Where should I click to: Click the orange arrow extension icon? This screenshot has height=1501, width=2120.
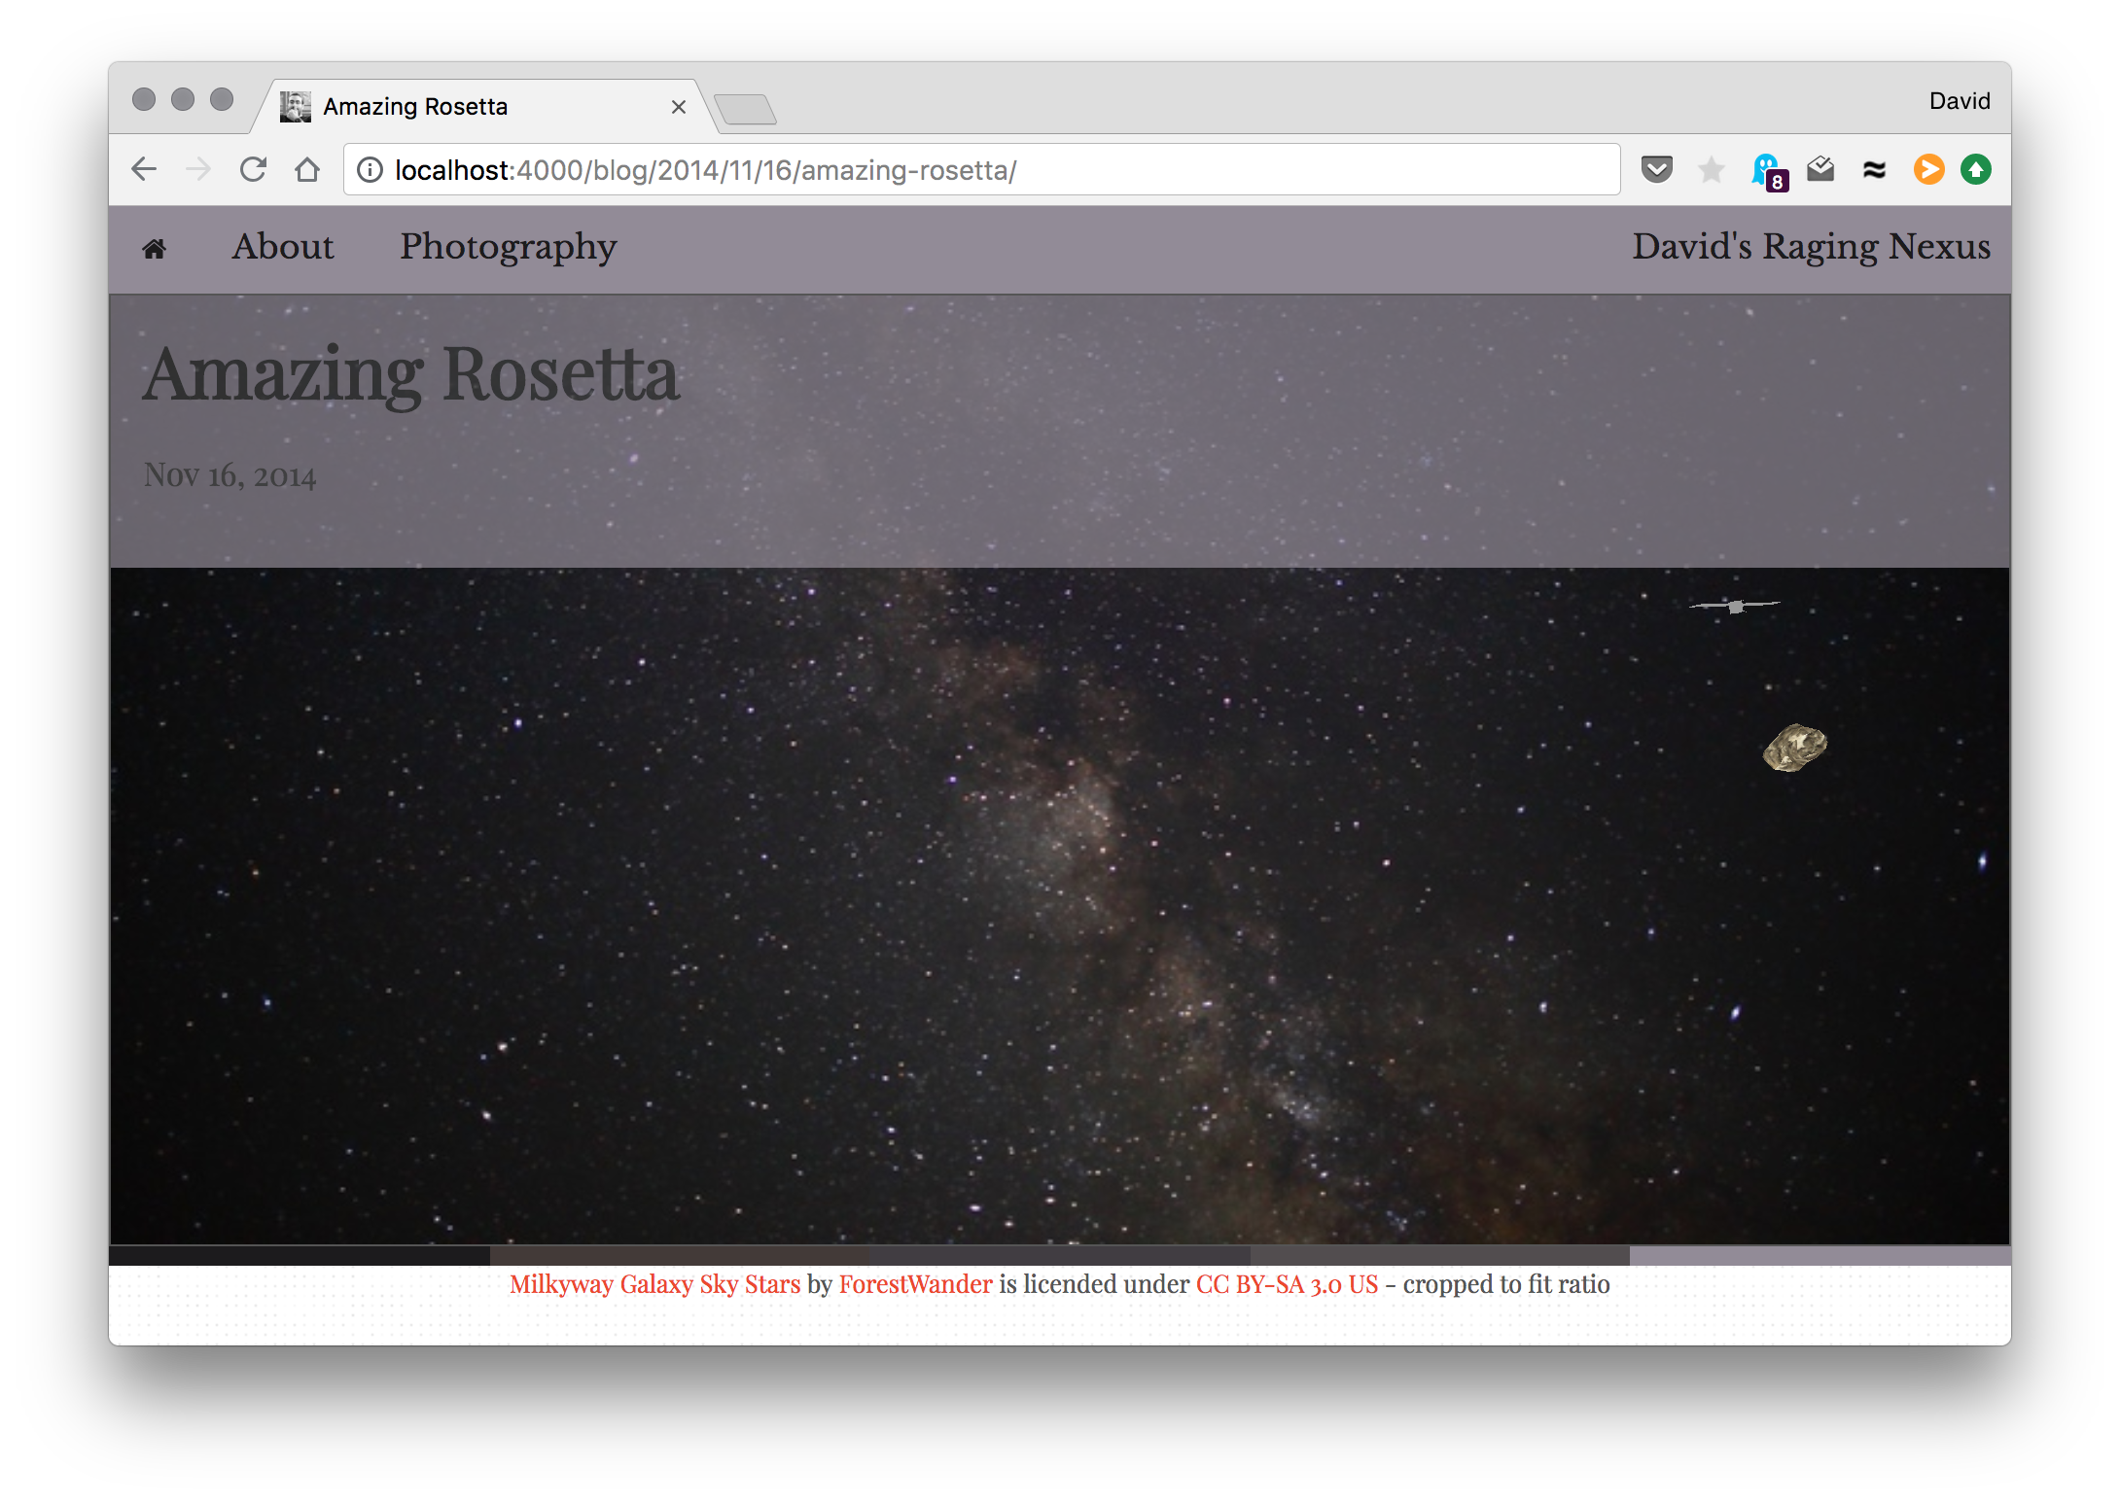click(x=1928, y=169)
